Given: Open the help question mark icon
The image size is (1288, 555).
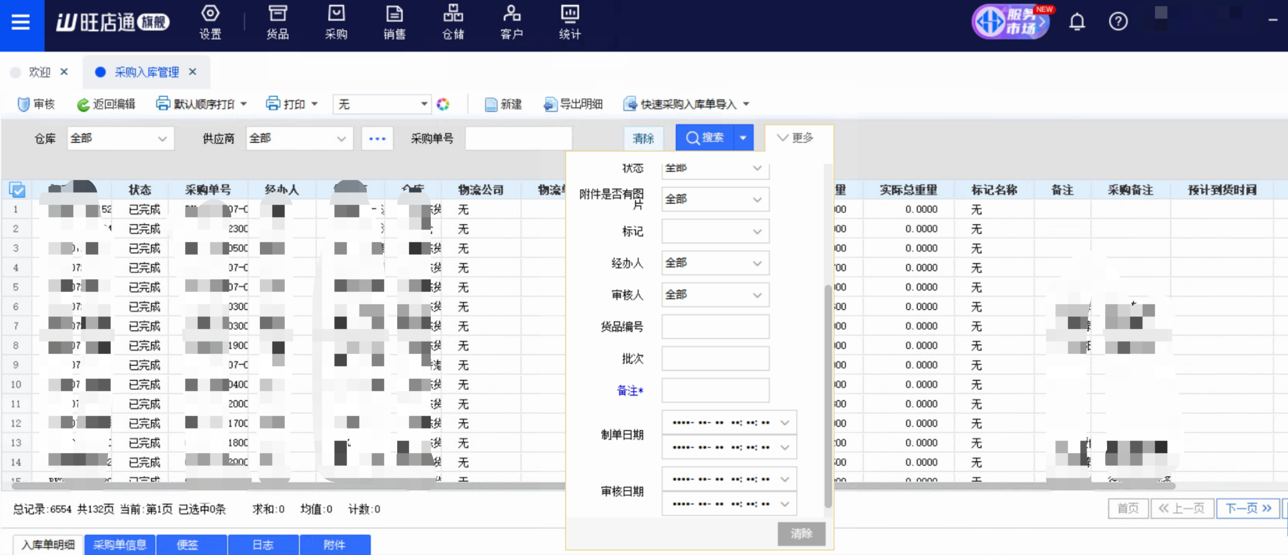Looking at the screenshot, I should pos(1118,22).
